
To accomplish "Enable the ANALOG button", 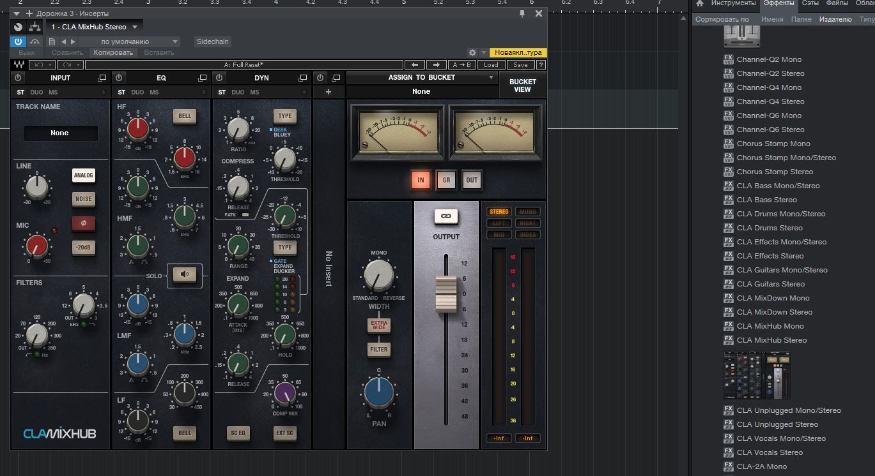I will click(x=84, y=175).
